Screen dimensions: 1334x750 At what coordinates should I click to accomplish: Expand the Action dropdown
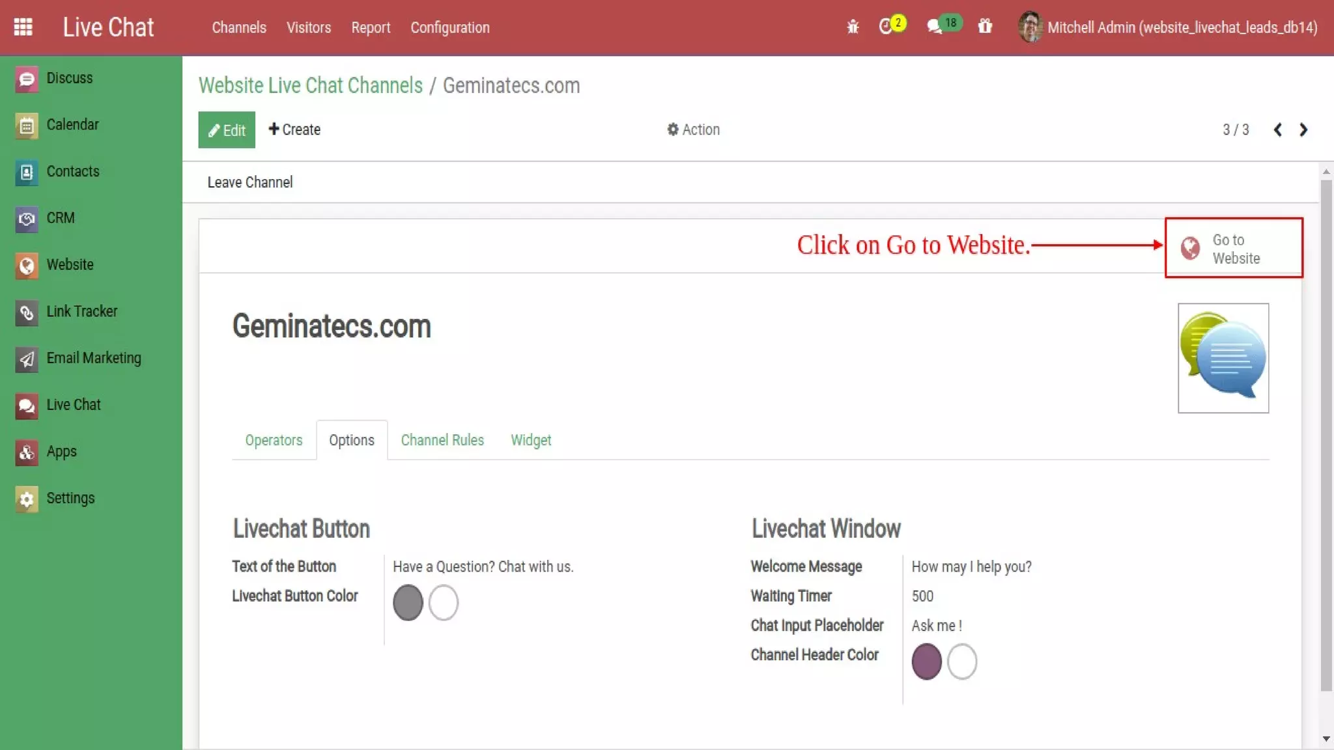point(693,130)
